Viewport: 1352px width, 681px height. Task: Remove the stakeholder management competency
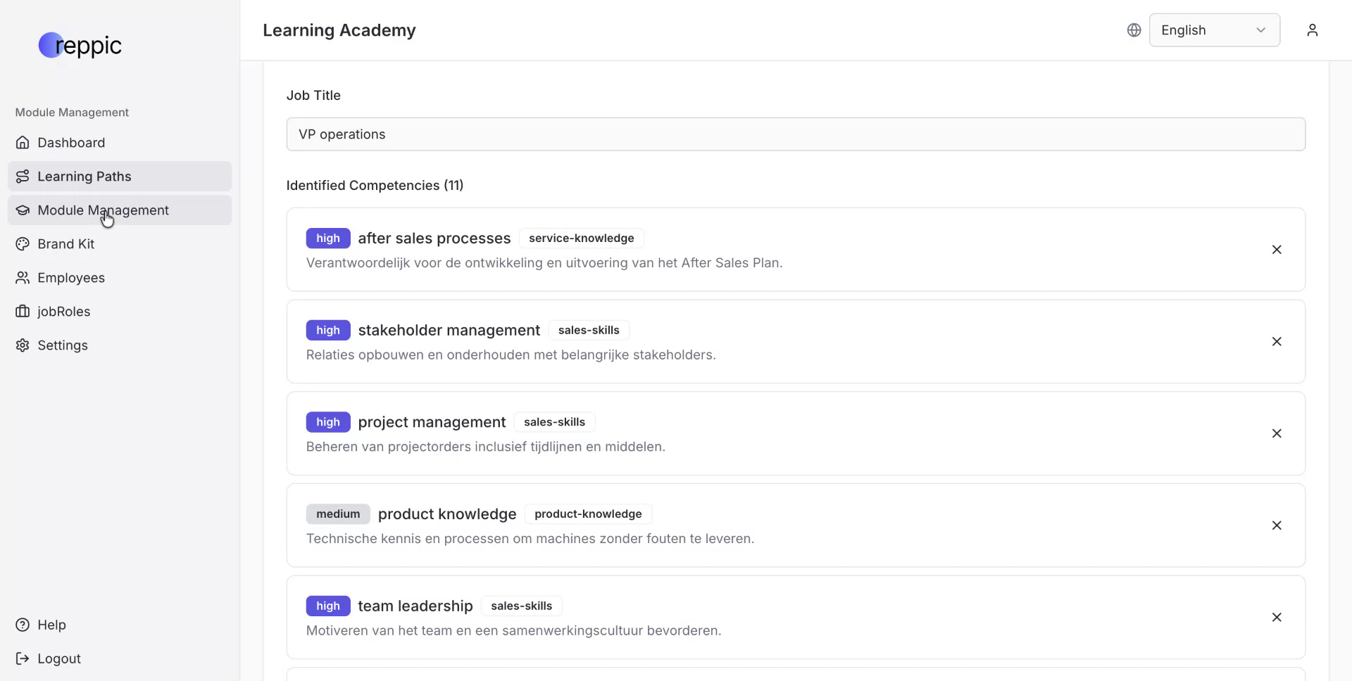(x=1276, y=342)
